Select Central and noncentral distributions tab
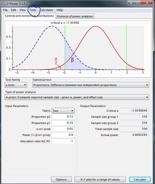Screen dimensions: 155x184 pyautogui.click(x=29, y=16)
